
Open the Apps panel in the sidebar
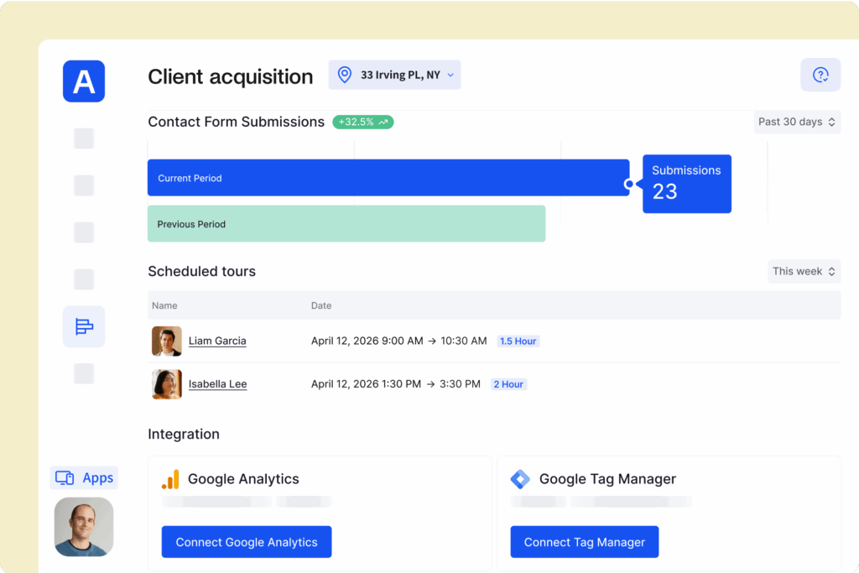click(83, 477)
